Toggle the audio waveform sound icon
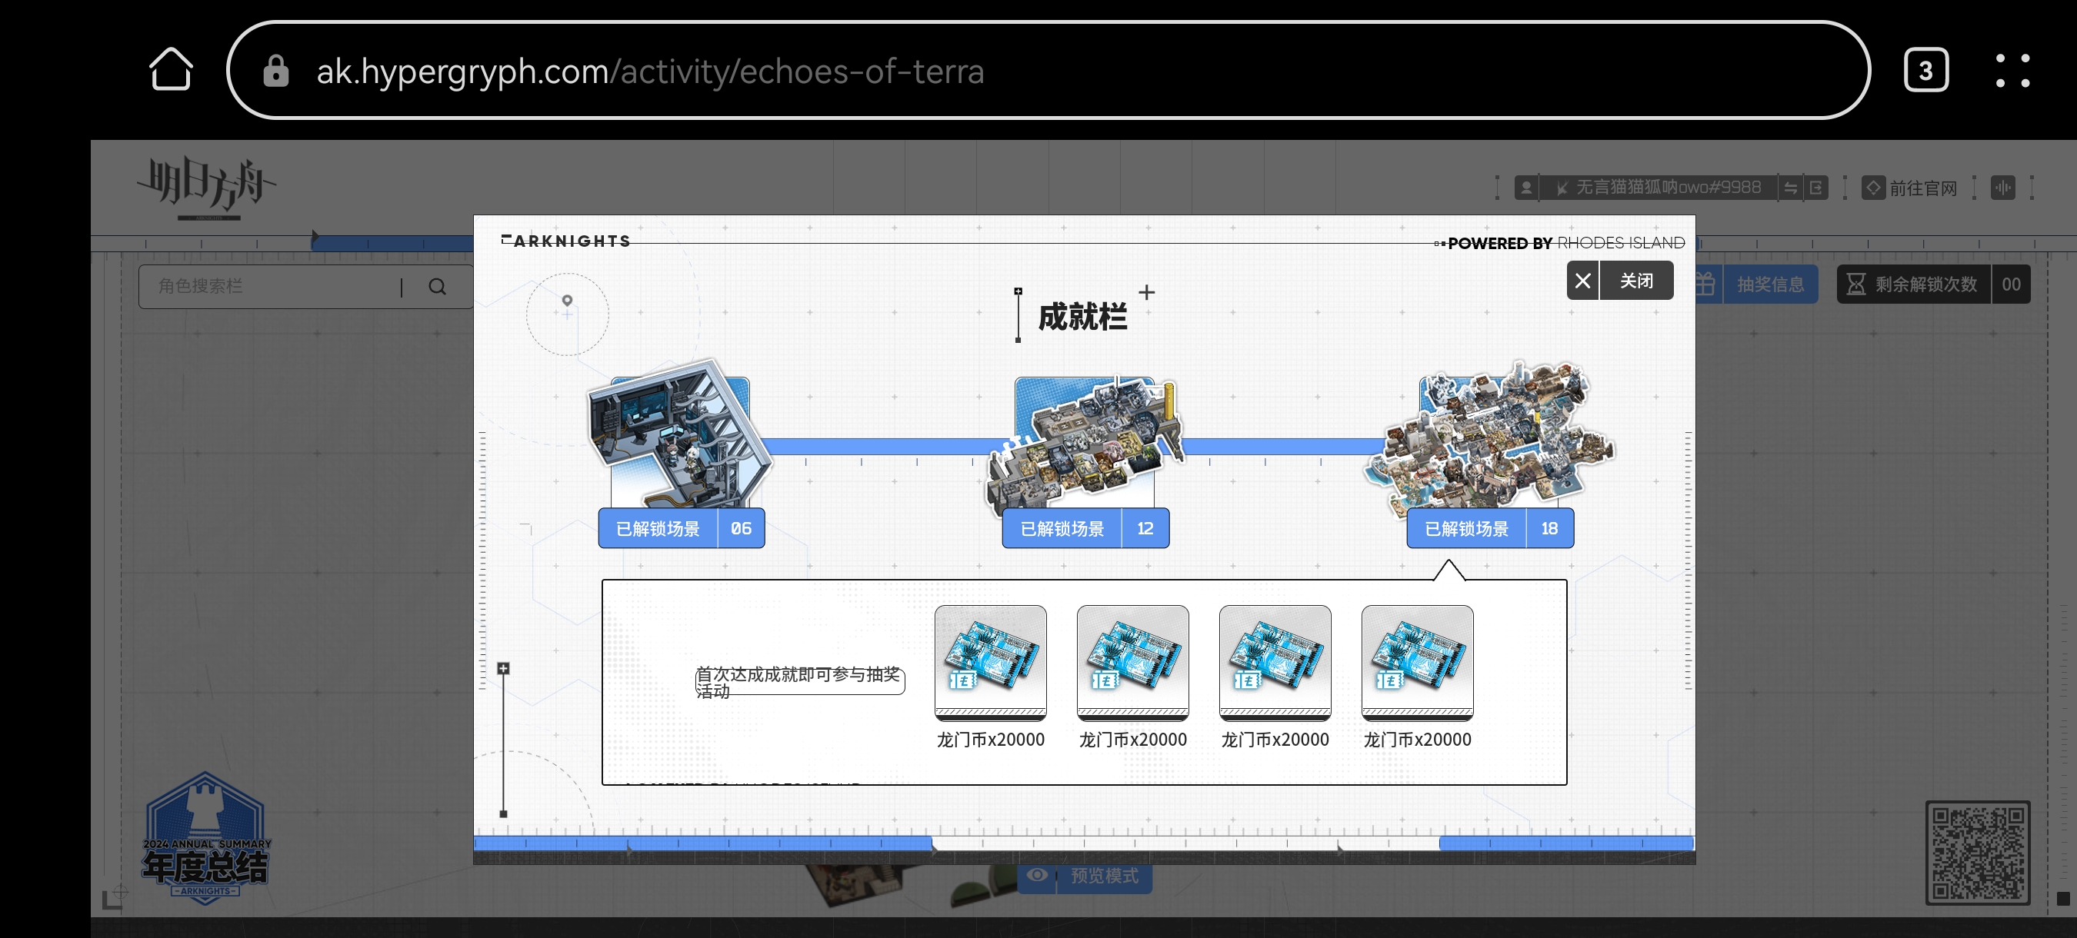This screenshot has width=2077, height=938. (2003, 188)
